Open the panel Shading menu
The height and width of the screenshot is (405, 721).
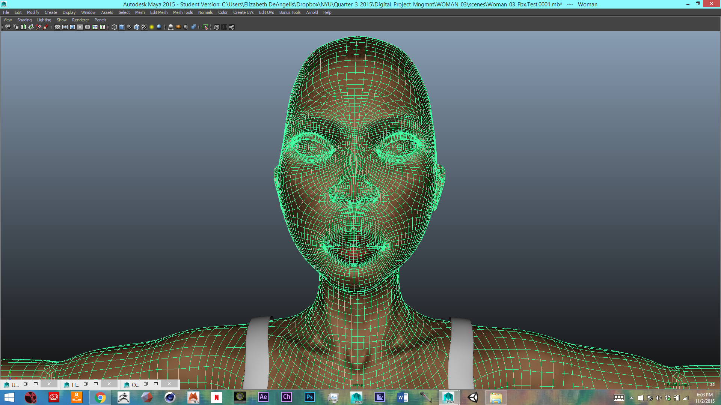[24, 20]
